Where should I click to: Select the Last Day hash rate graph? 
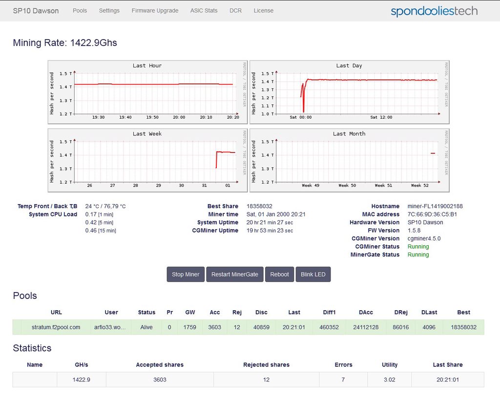tap(350, 92)
